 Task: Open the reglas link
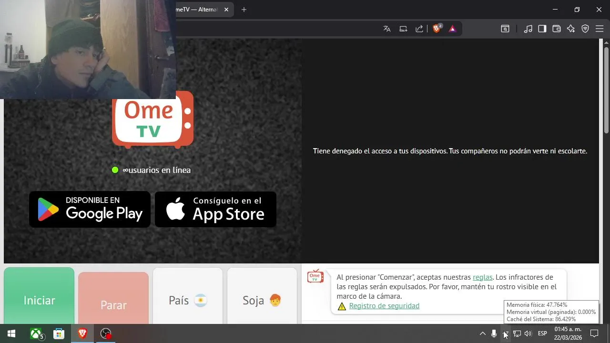click(x=482, y=277)
